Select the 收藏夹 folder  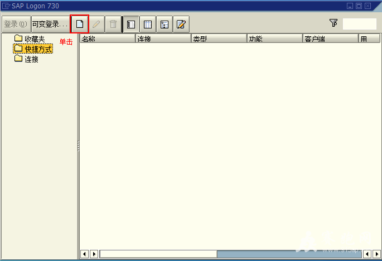pyautogui.click(x=30, y=38)
